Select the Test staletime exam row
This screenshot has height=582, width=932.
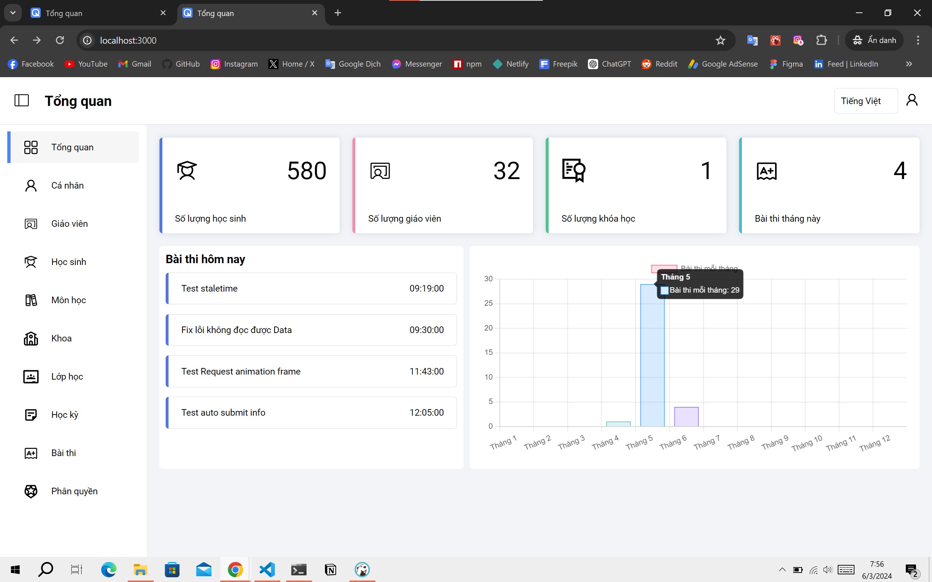tap(311, 288)
